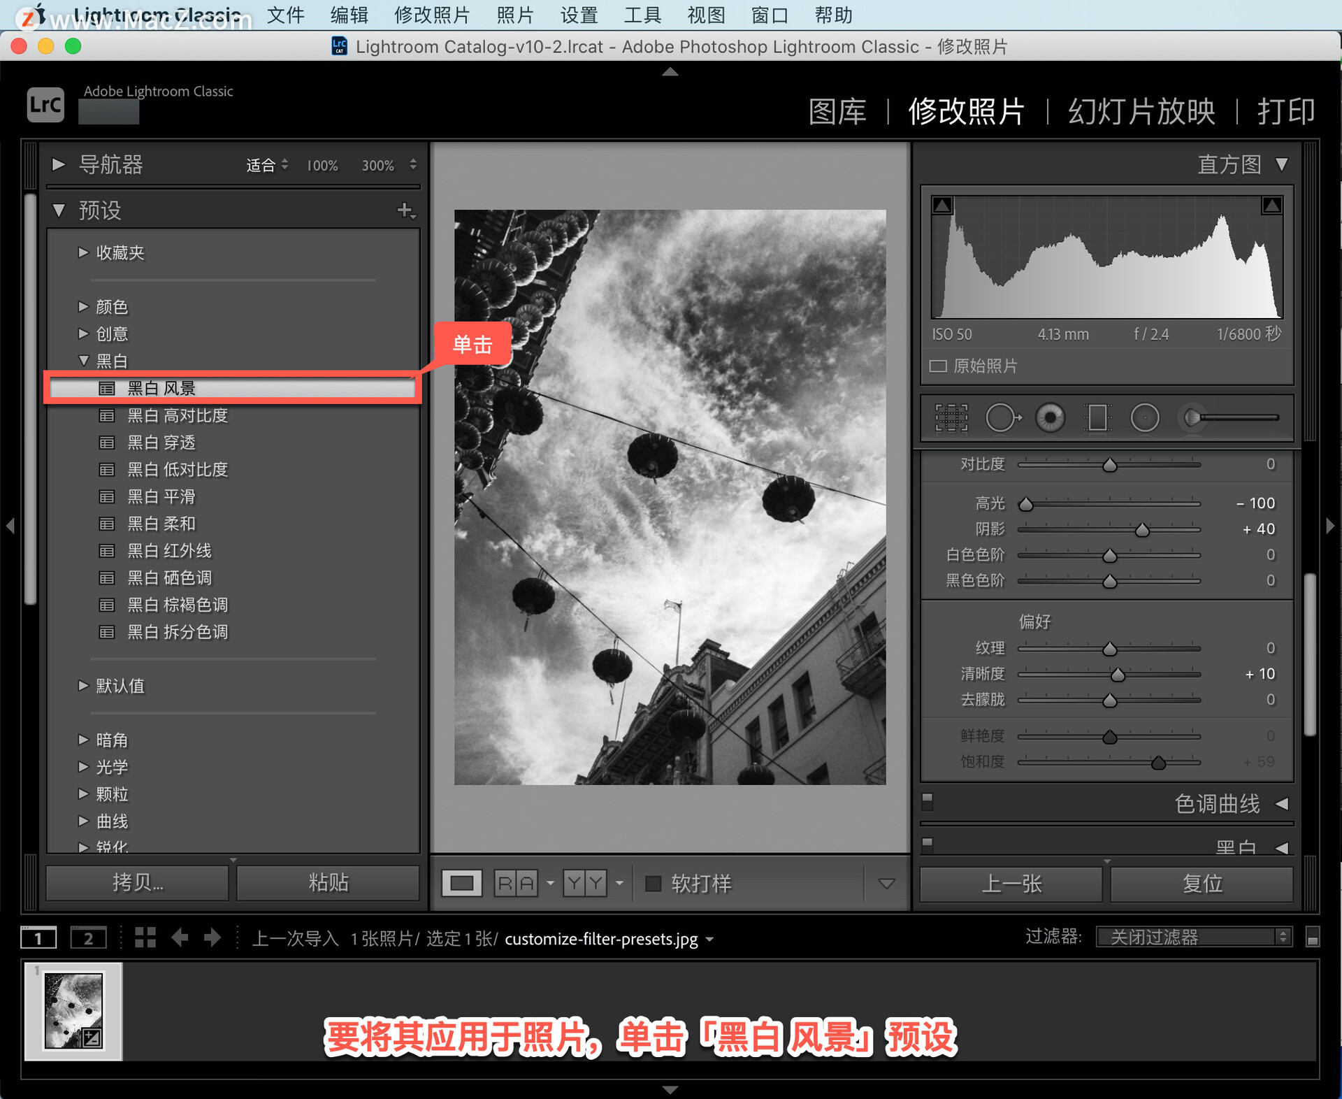1342x1099 pixels.
Task: Select the Crop Overlay tool
Action: [951, 418]
